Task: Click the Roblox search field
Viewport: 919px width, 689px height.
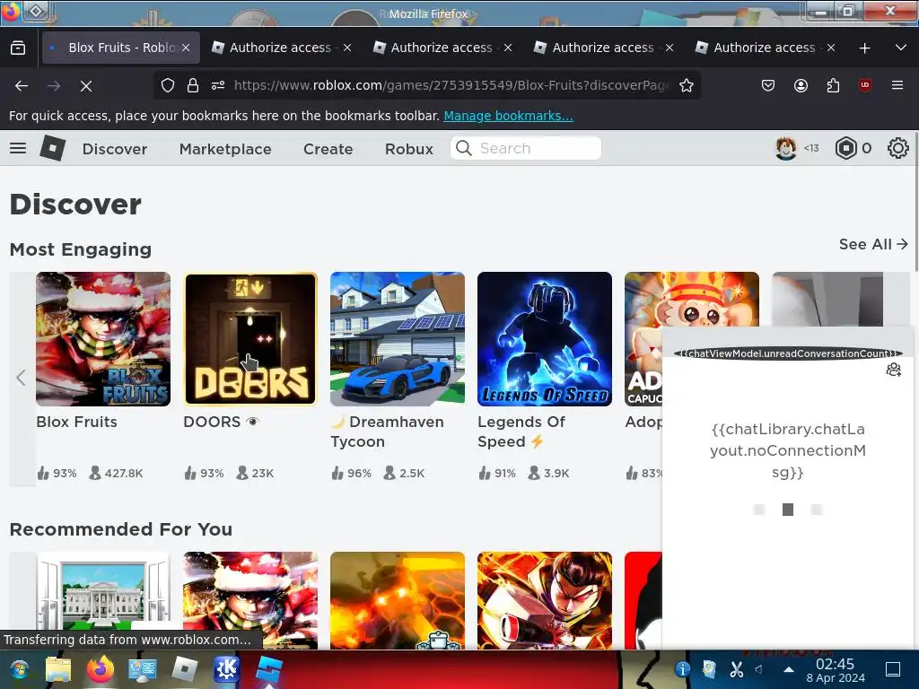Action: click(x=526, y=148)
